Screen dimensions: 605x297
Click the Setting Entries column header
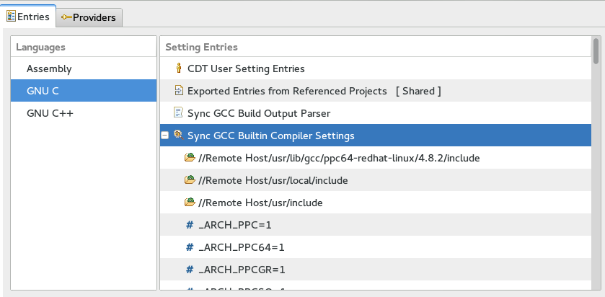(x=376, y=47)
